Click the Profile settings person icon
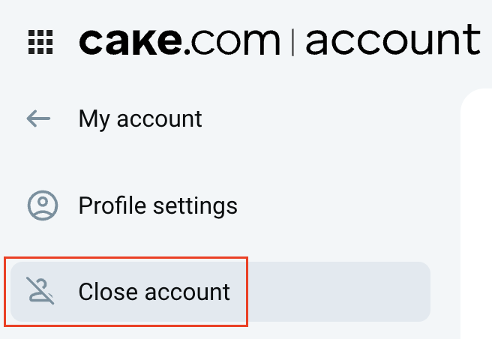 42,205
